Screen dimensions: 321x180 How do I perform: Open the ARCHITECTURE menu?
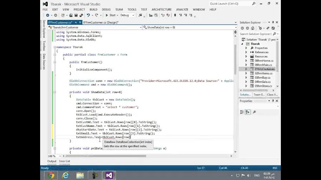162,10
